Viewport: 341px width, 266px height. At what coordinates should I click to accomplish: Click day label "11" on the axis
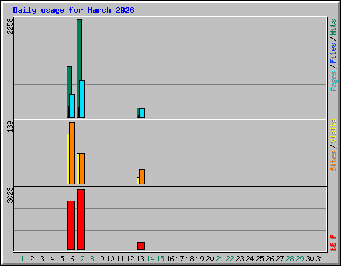(120, 259)
